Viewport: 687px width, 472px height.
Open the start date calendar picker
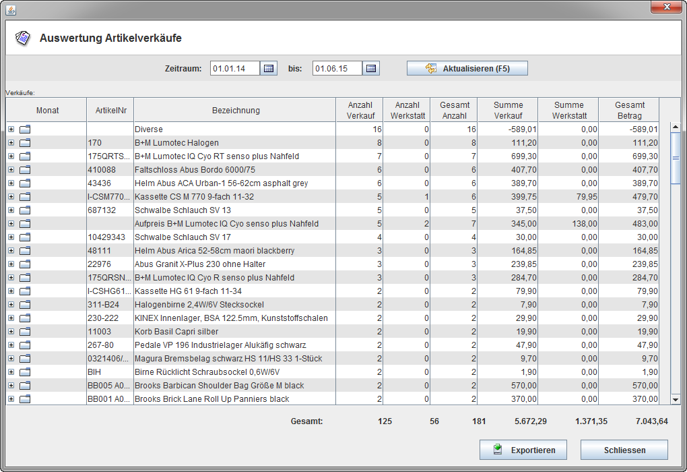pos(269,69)
